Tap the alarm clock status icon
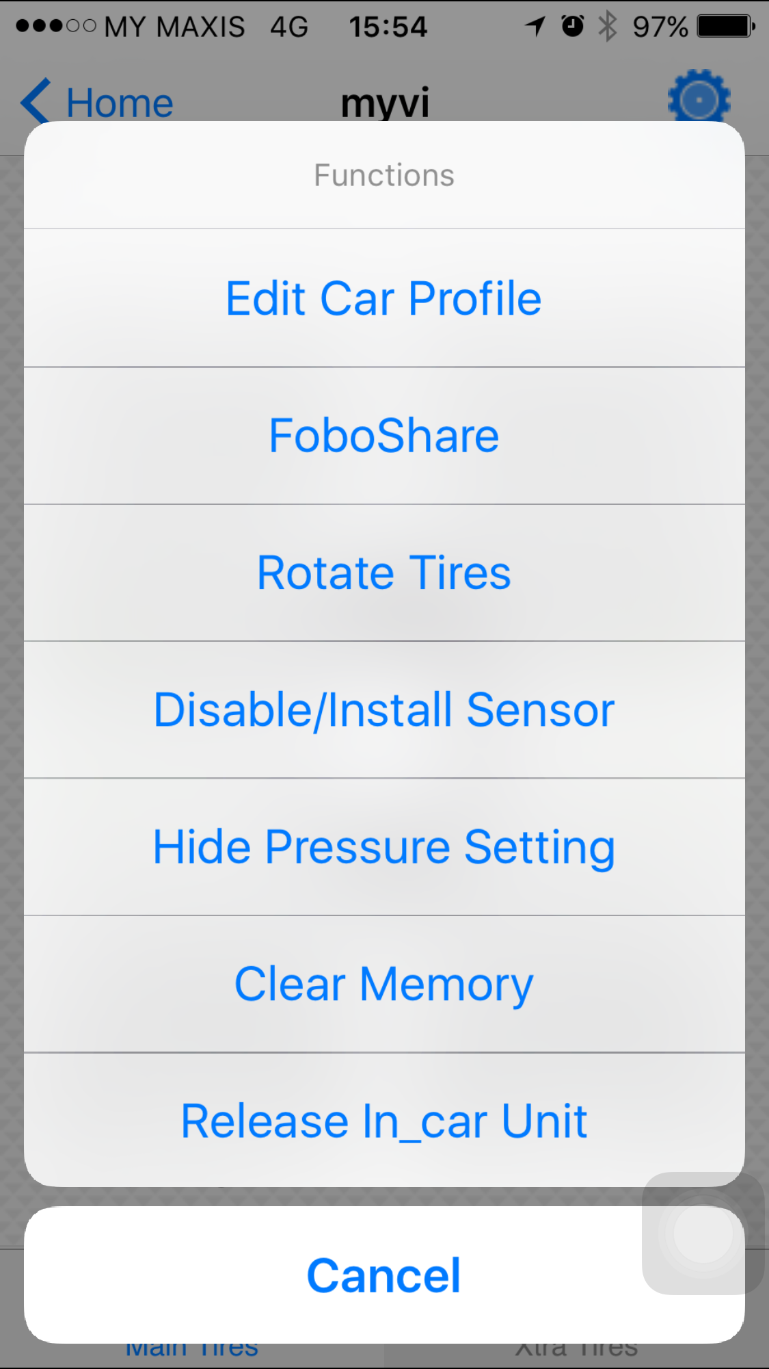Image resolution: width=769 pixels, height=1369 pixels. click(x=573, y=27)
